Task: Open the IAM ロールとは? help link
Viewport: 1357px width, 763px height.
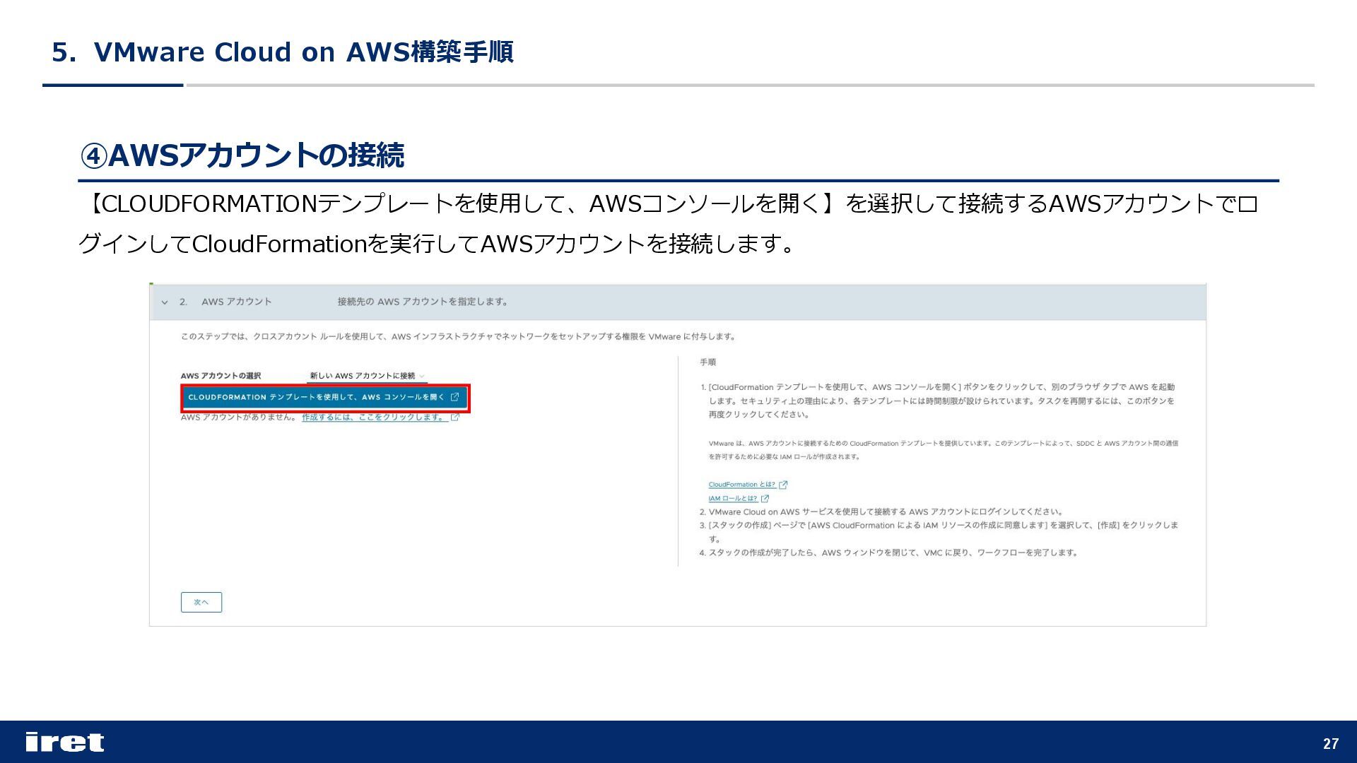Action: point(732,499)
